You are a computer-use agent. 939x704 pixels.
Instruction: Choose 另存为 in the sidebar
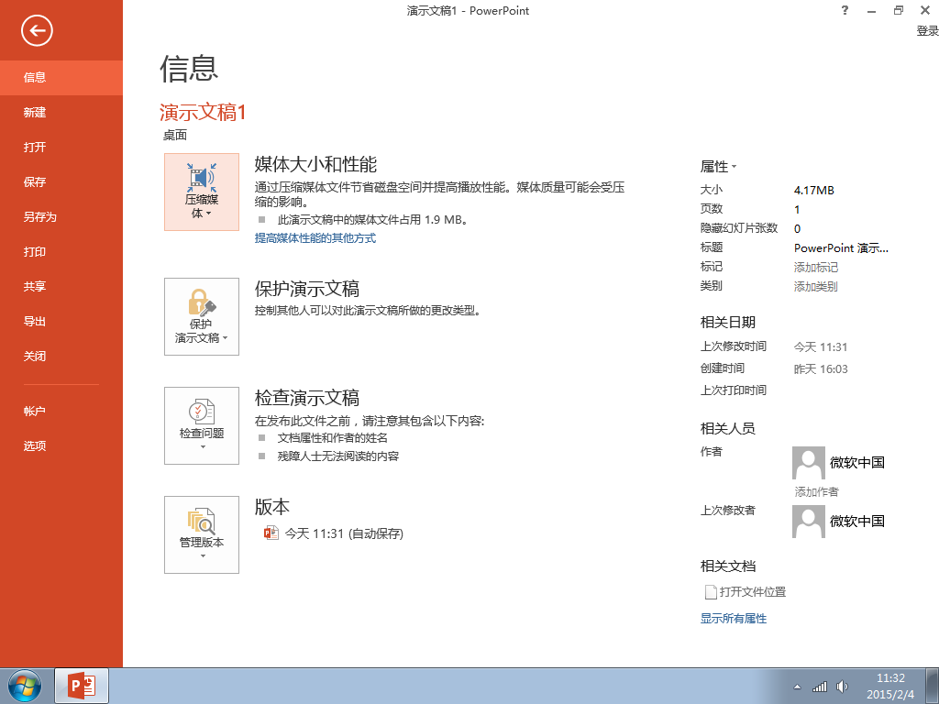[x=61, y=216]
